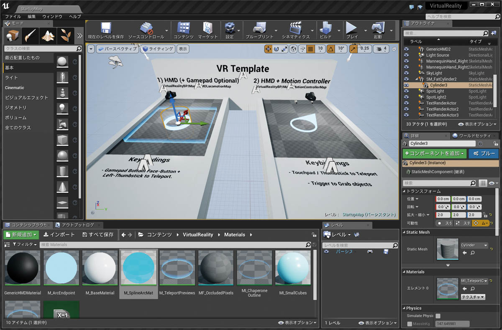Screen dimensions: 502x330
Task: Click the コンポーネントを追加 button
Action: pyautogui.click(x=434, y=154)
